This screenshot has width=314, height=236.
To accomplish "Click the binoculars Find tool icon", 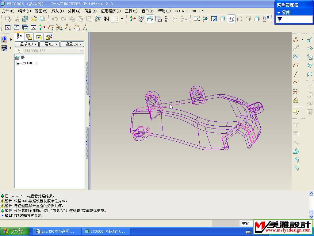I will 106,19.
